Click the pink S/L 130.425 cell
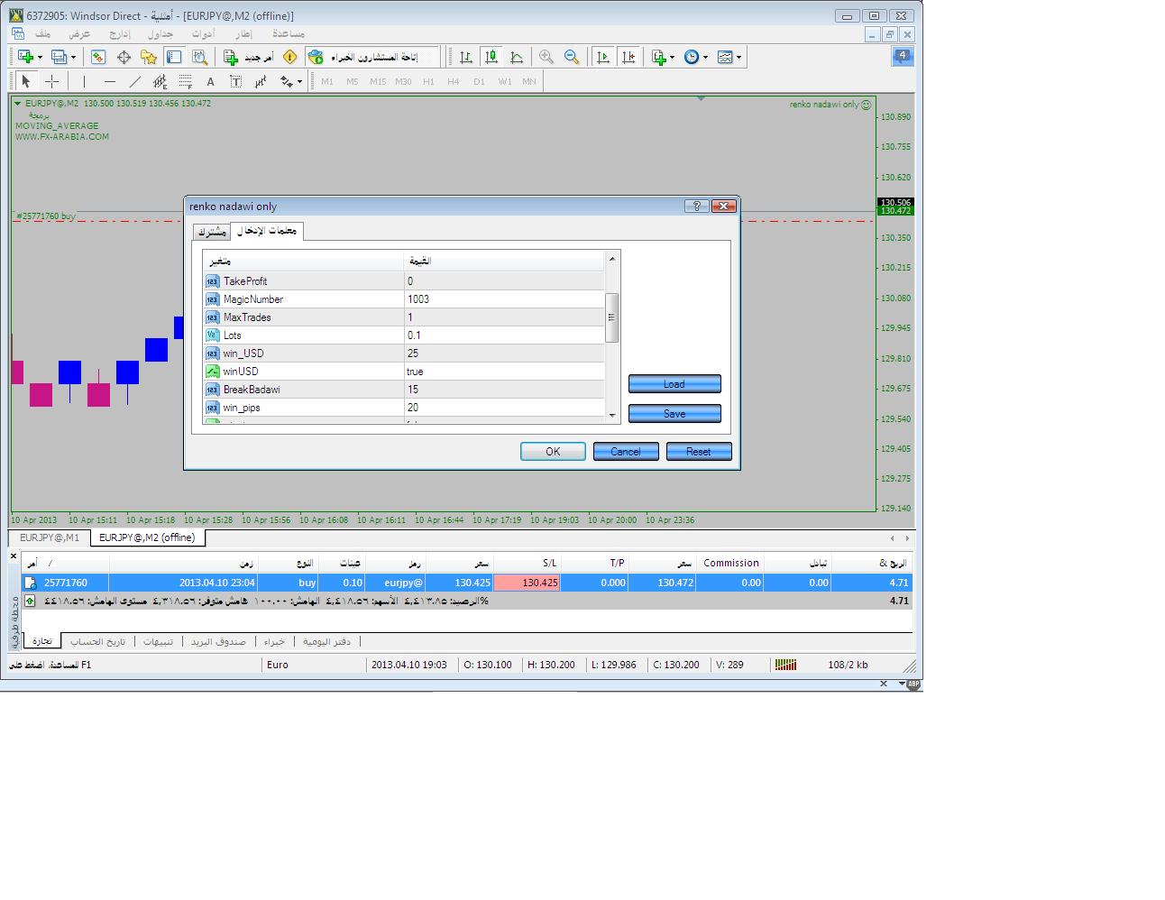 (x=527, y=583)
